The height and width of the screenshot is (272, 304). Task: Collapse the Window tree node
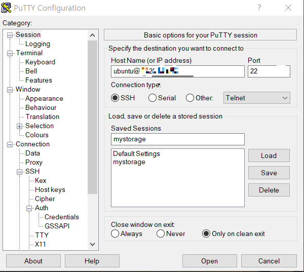[x=10, y=90]
